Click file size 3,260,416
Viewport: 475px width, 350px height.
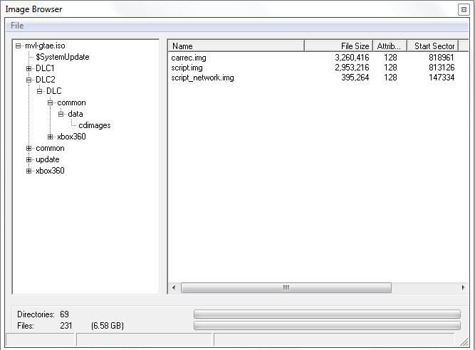click(352, 58)
